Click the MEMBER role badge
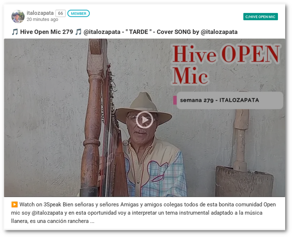The width and height of the screenshot is (292, 237). 78,13
